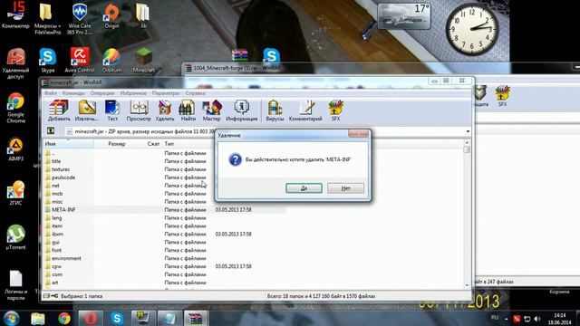
Task: Expand the archive path dropdown arrow
Action: pos(468,131)
